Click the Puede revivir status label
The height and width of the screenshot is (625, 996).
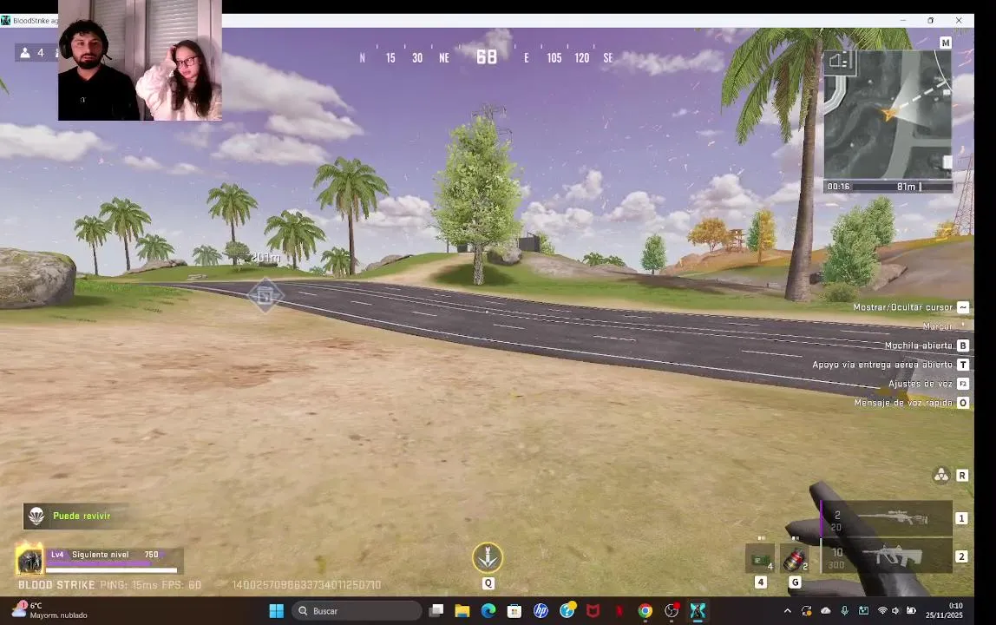[x=82, y=516]
